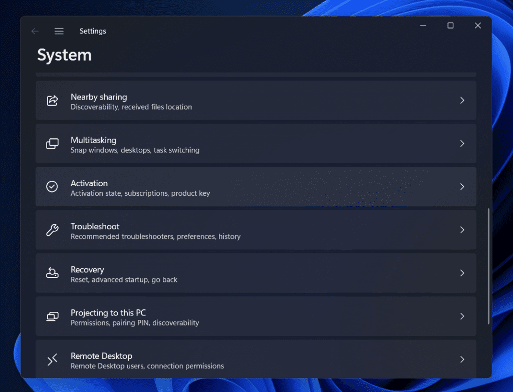This screenshot has width=513, height=392.
Task: Open the Multitasking settings title
Action: [x=94, y=140]
